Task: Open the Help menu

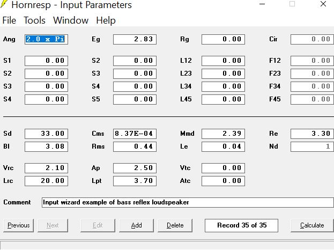Action: (x=106, y=20)
